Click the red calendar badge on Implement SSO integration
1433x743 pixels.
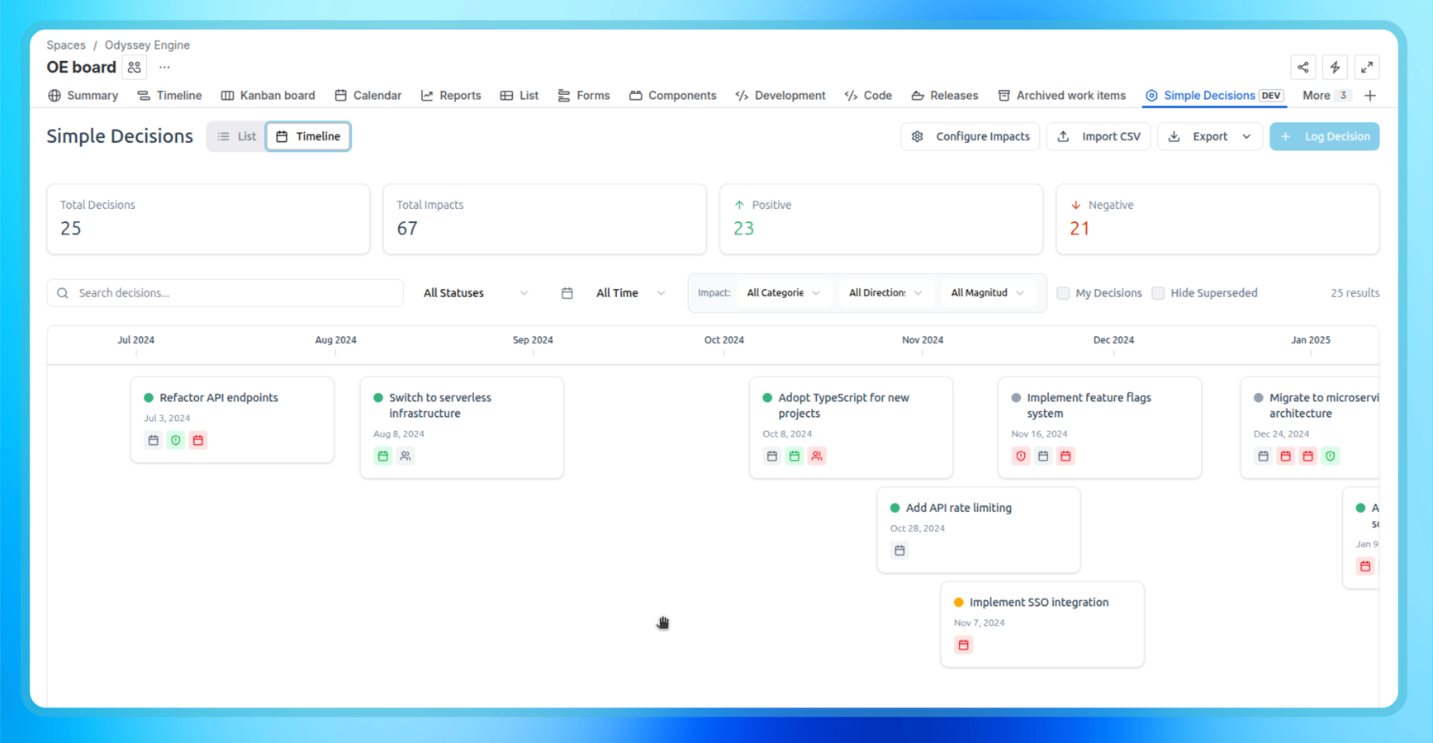963,645
